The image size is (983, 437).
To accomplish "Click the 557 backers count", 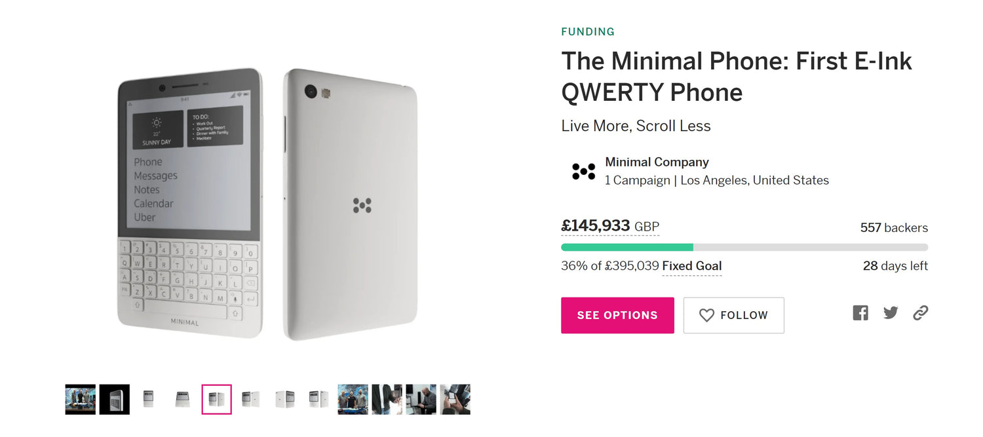I will [x=894, y=227].
